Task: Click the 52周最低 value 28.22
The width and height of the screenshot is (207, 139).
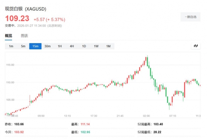Action: coord(158,132)
